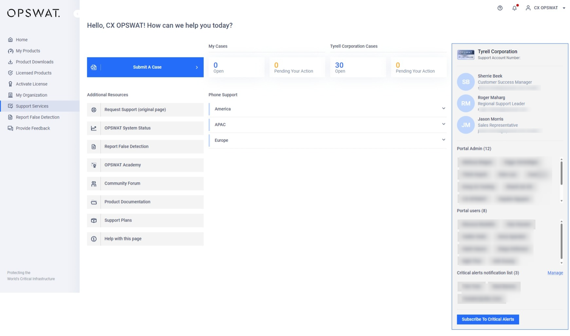Open My Cases Pending Your Action card
The image size is (570, 336).
pos(297,67)
